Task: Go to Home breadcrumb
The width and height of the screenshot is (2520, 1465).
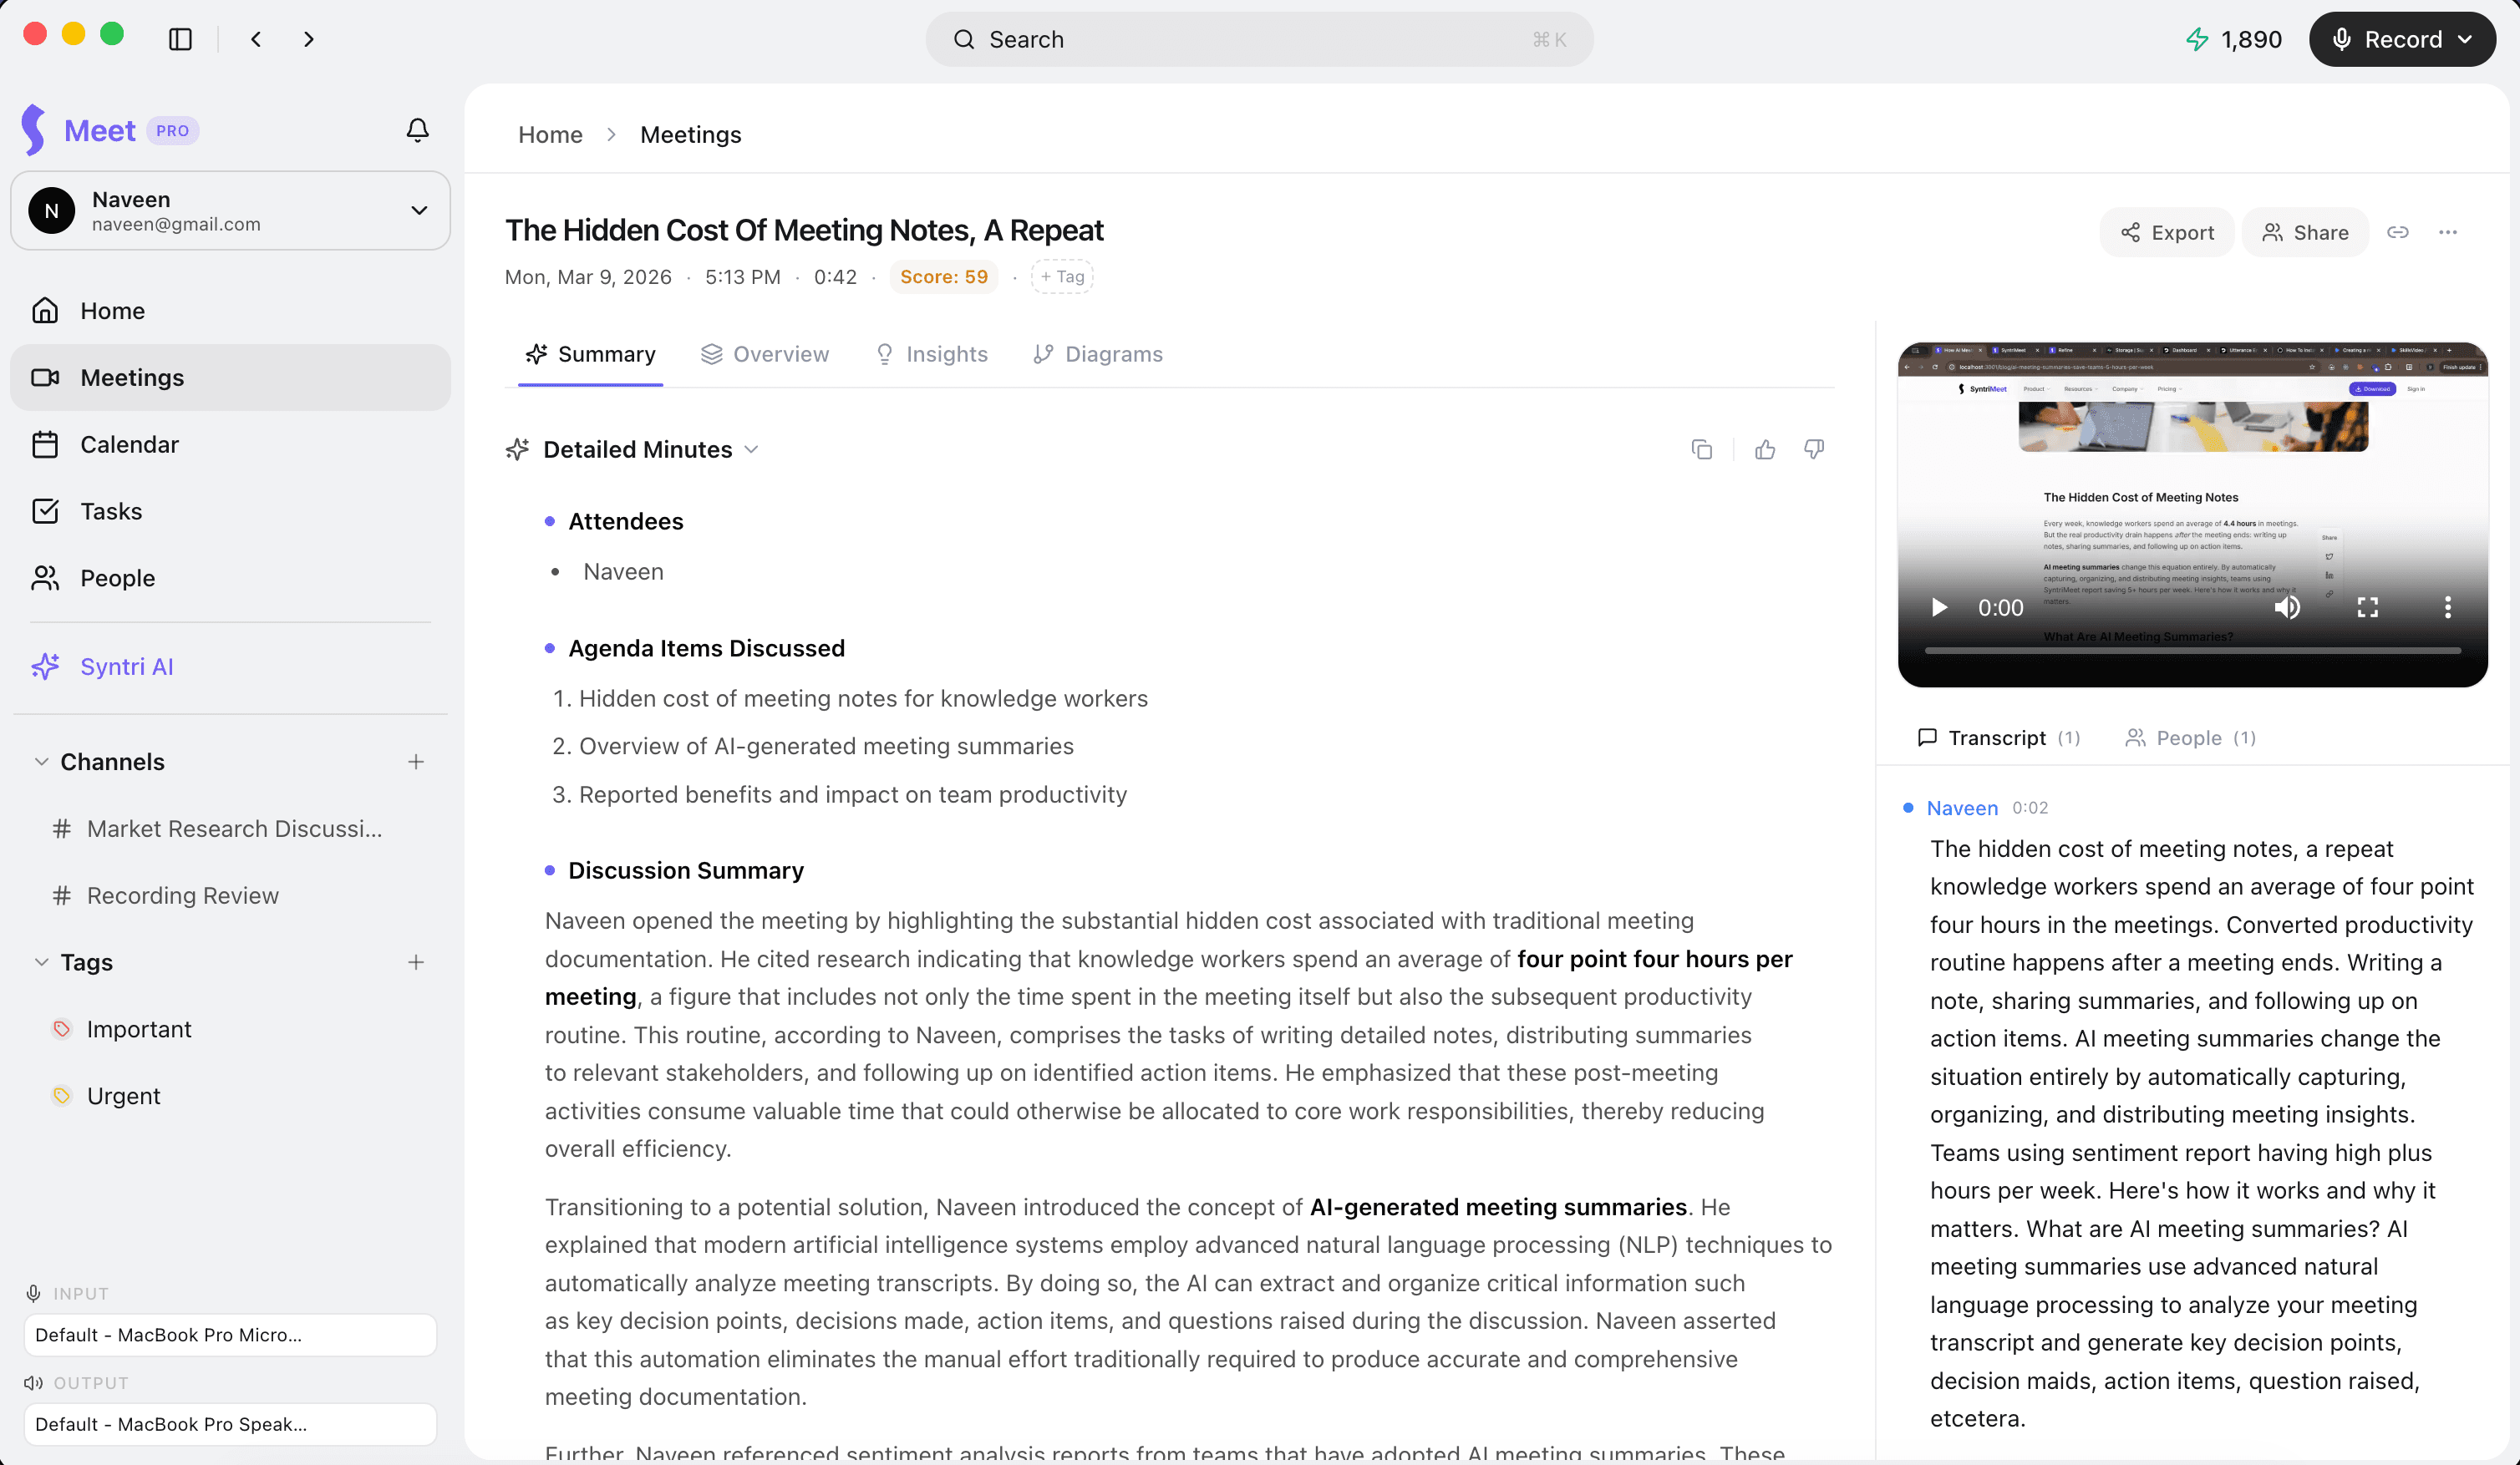Action: [550, 135]
